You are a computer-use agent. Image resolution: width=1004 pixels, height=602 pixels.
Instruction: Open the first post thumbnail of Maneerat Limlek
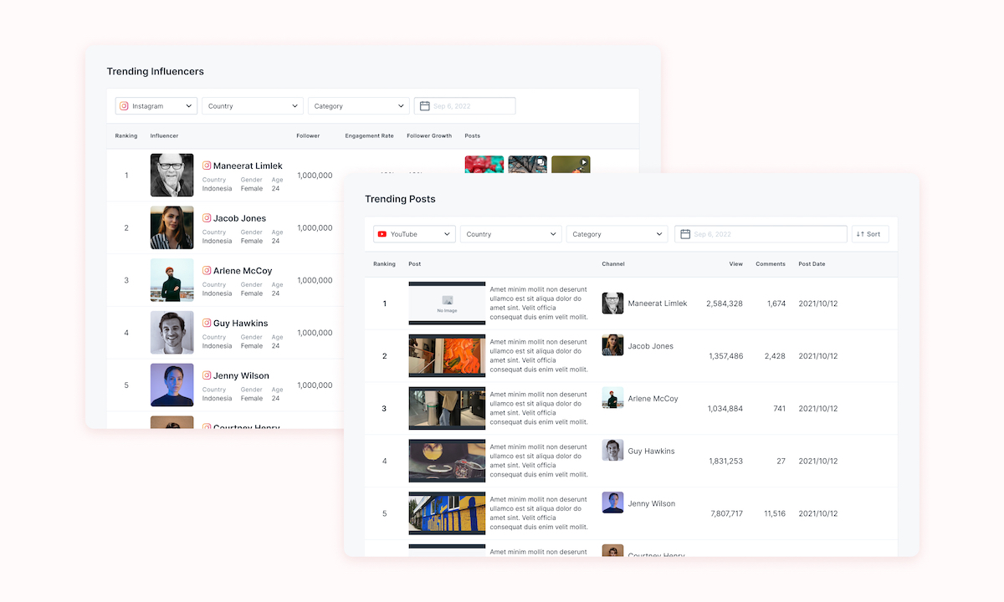click(x=484, y=164)
